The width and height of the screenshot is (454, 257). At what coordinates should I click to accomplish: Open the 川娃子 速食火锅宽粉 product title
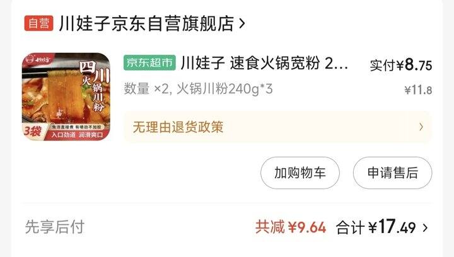tap(264, 63)
